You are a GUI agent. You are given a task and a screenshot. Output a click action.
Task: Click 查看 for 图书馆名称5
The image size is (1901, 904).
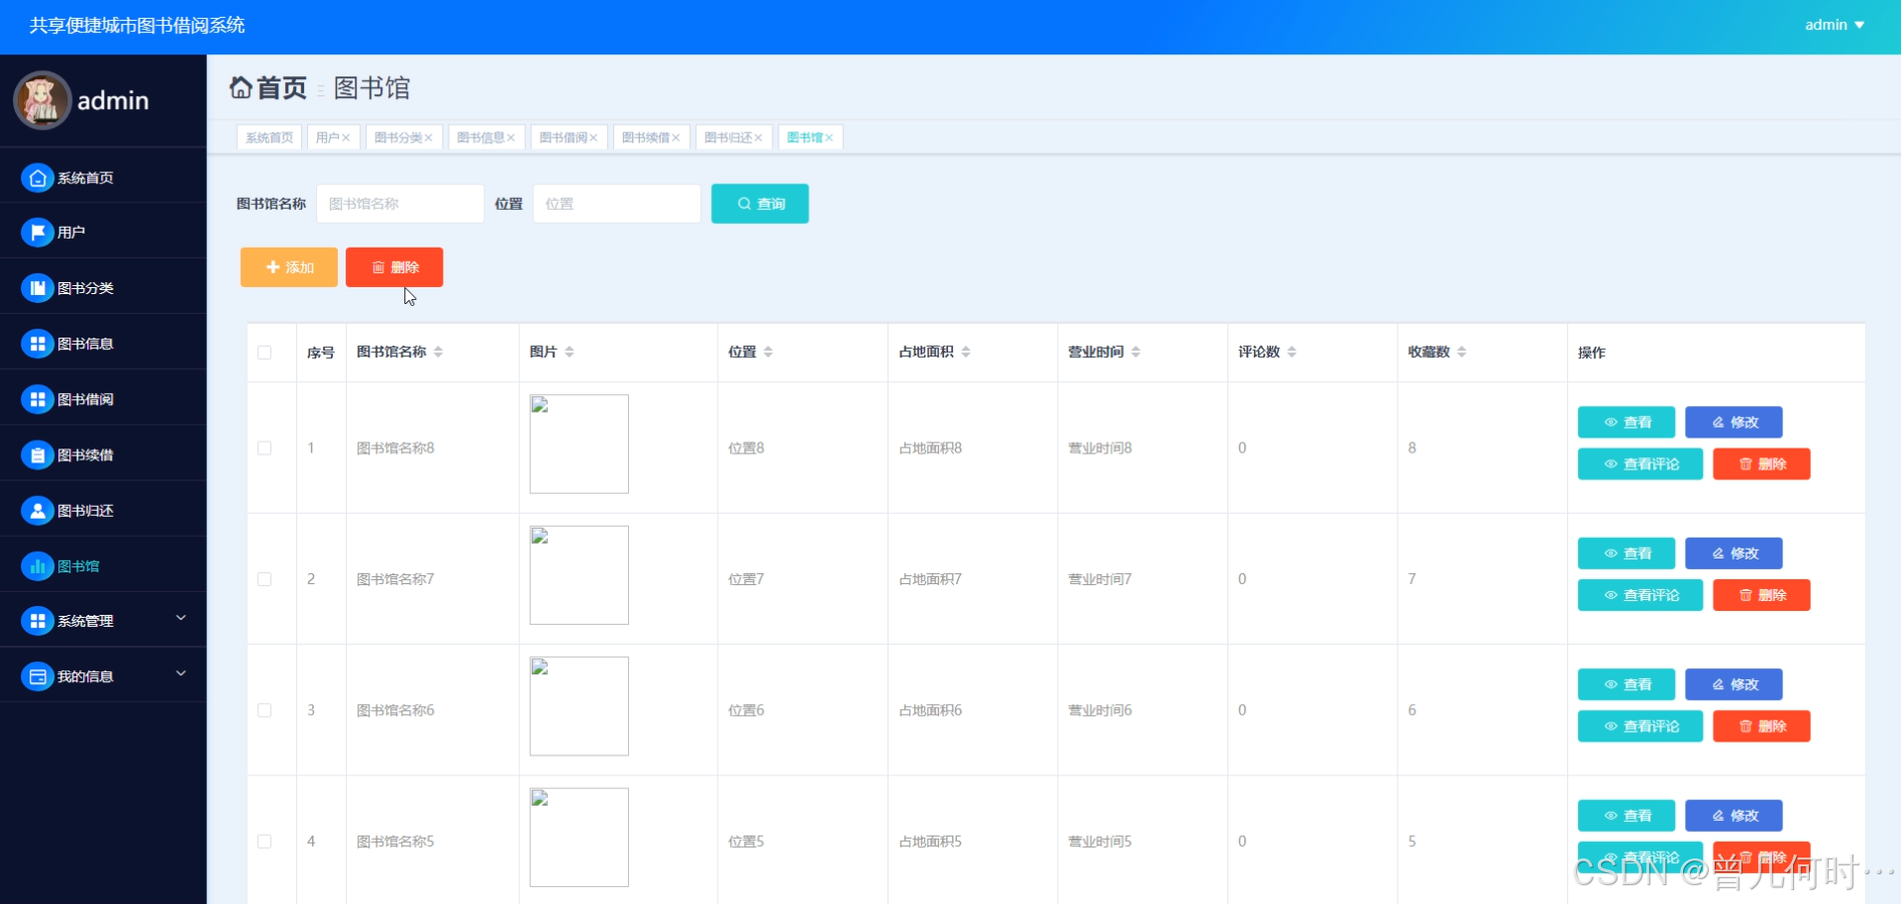1627,816
